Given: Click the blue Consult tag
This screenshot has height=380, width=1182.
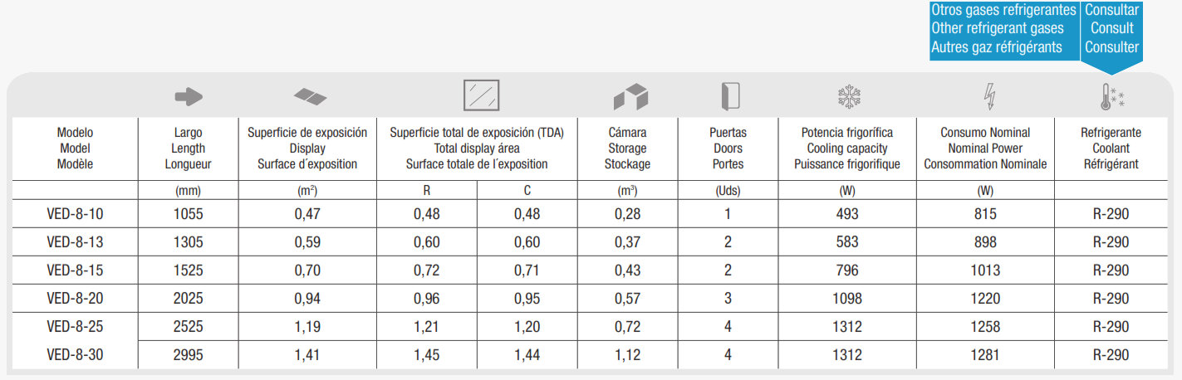Looking at the screenshot, I should tap(1112, 29).
